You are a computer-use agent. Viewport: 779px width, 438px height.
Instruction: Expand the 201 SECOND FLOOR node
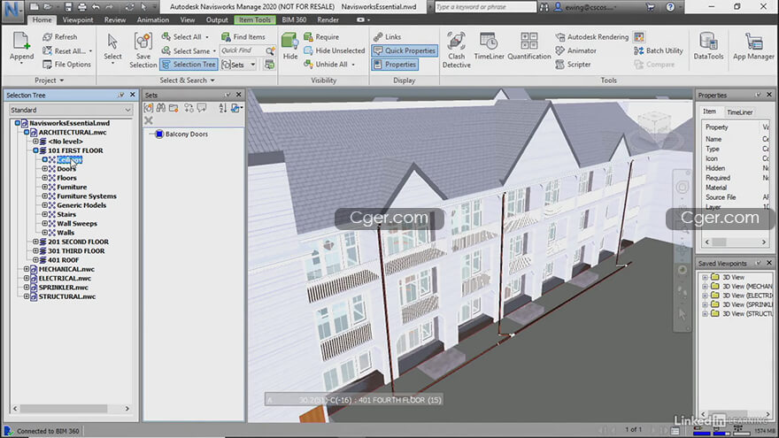click(x=35, y=242)
